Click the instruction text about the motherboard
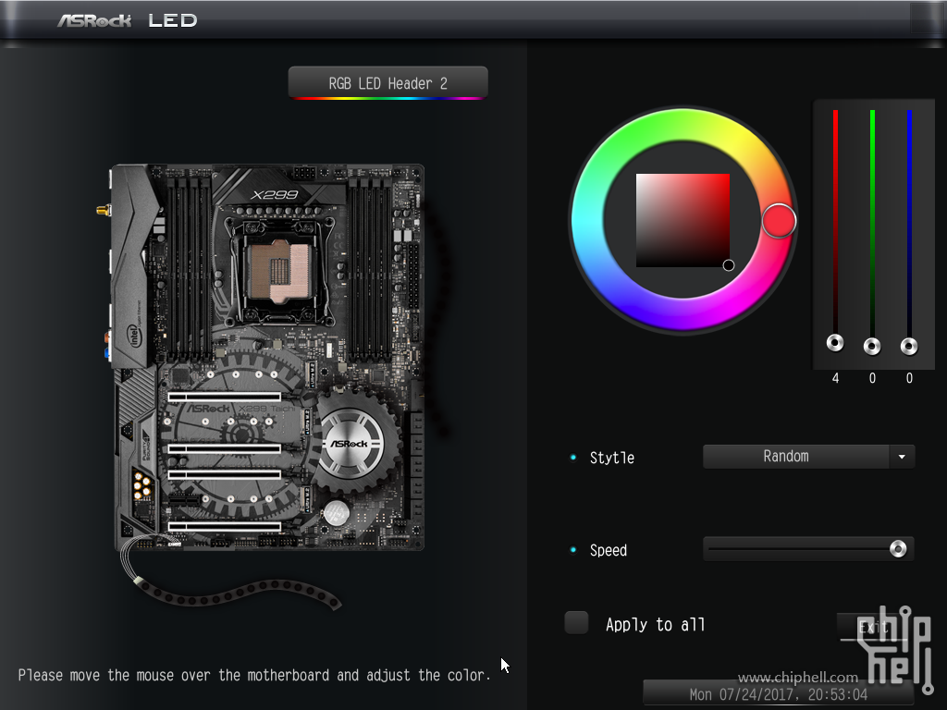This screenshot has width=947, height=710. (254, 675)
